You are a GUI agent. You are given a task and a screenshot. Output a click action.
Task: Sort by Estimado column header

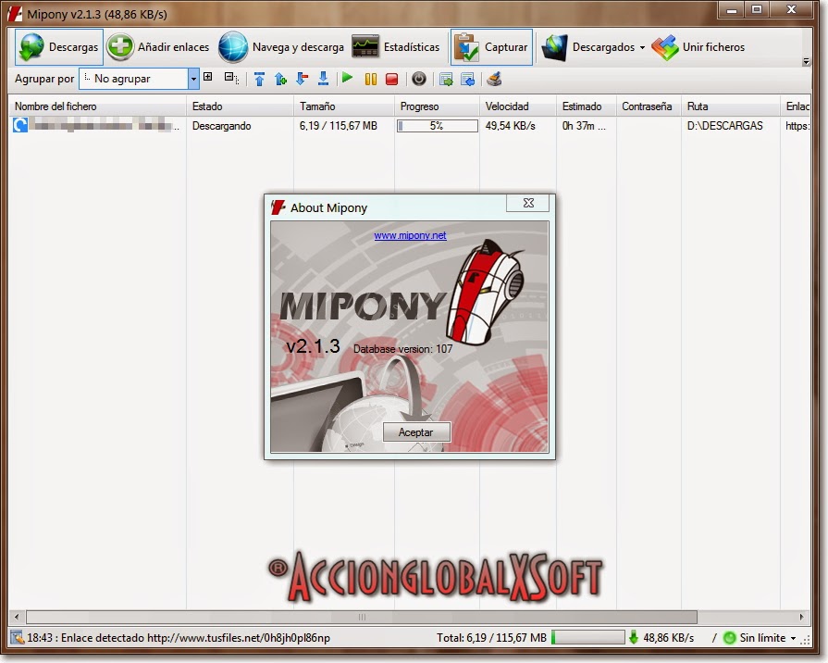(x=587, y=106)
